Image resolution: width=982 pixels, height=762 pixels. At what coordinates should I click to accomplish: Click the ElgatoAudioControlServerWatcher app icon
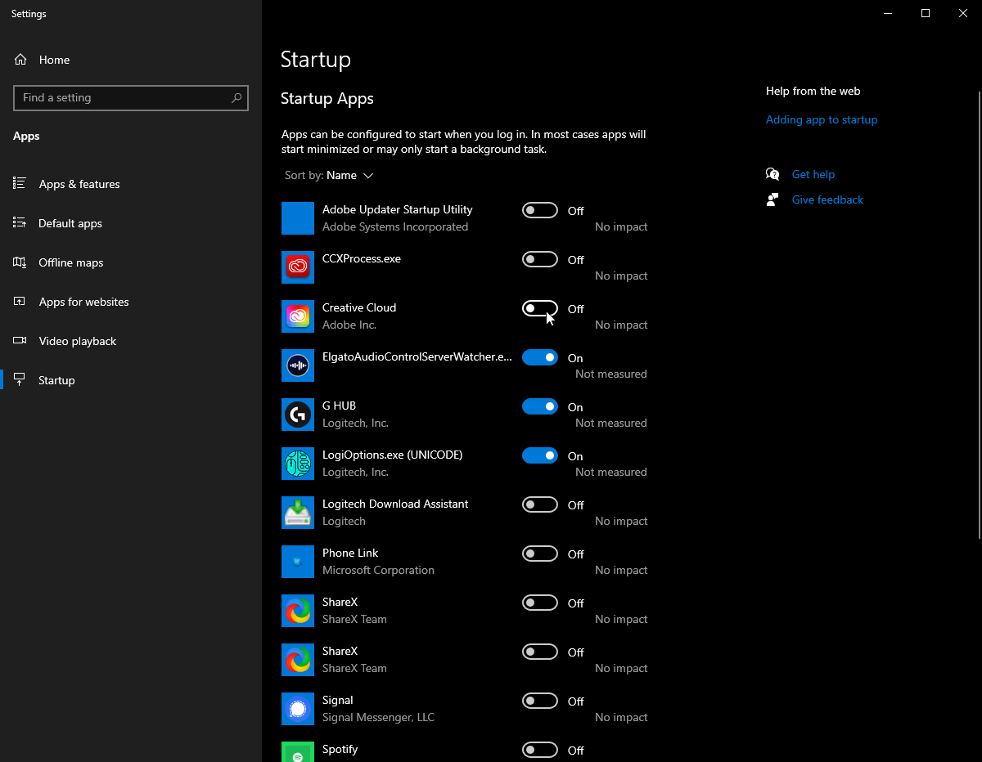[x=298, y=365]
